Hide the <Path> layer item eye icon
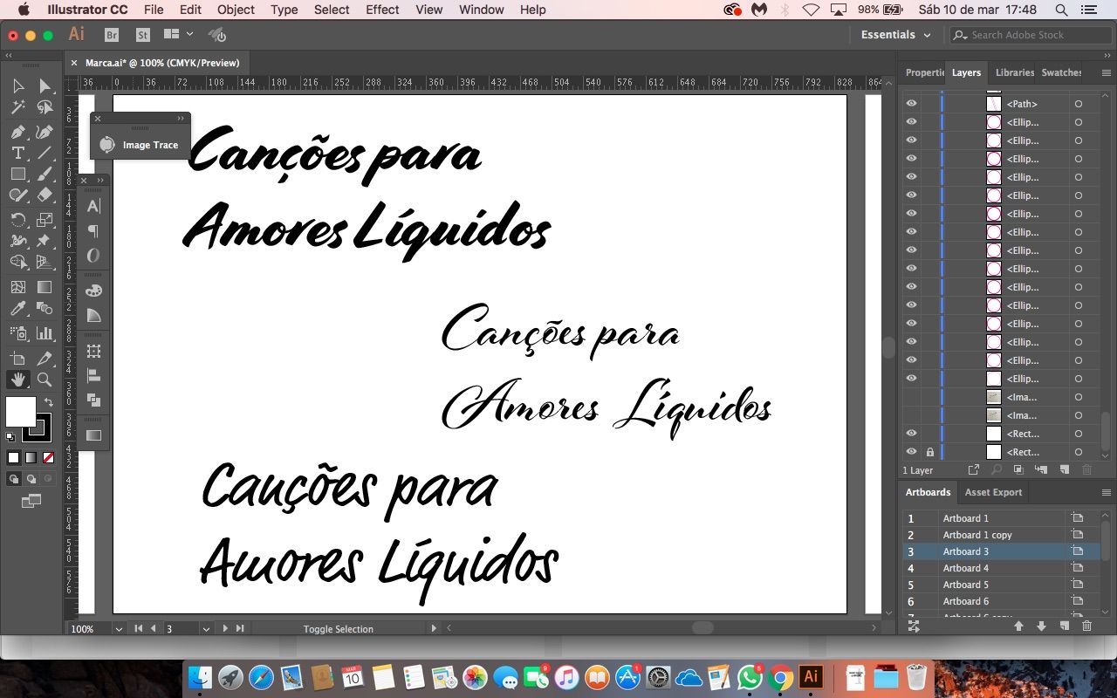1117x698 pixels. 911,104
